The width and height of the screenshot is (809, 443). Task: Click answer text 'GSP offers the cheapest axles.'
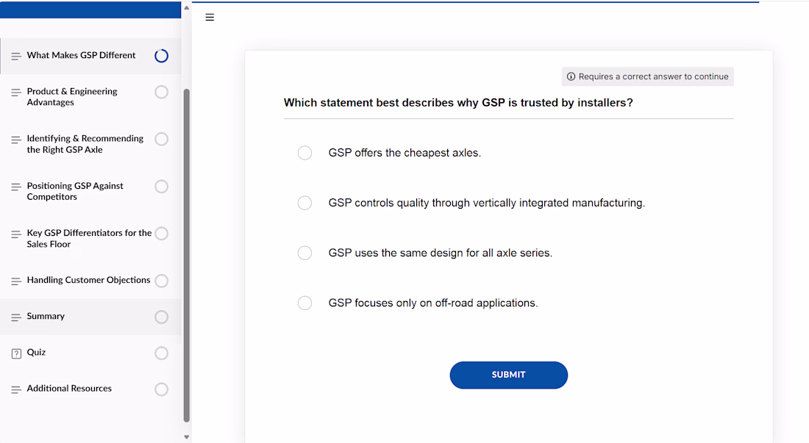pos(404,153)
